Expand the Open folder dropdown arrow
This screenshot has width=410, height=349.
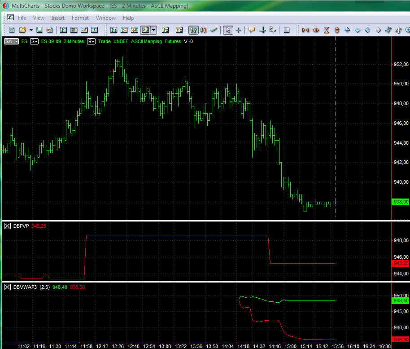tap(31, 30)
